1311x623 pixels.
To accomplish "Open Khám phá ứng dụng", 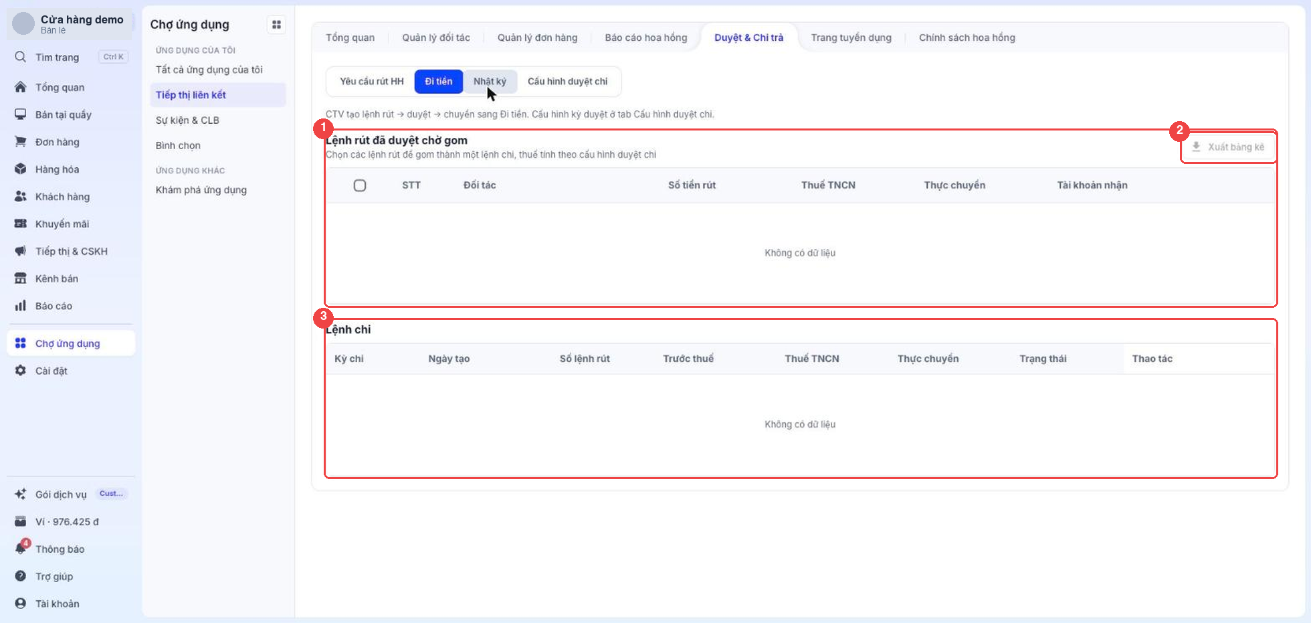I will (x=201, y=190).
